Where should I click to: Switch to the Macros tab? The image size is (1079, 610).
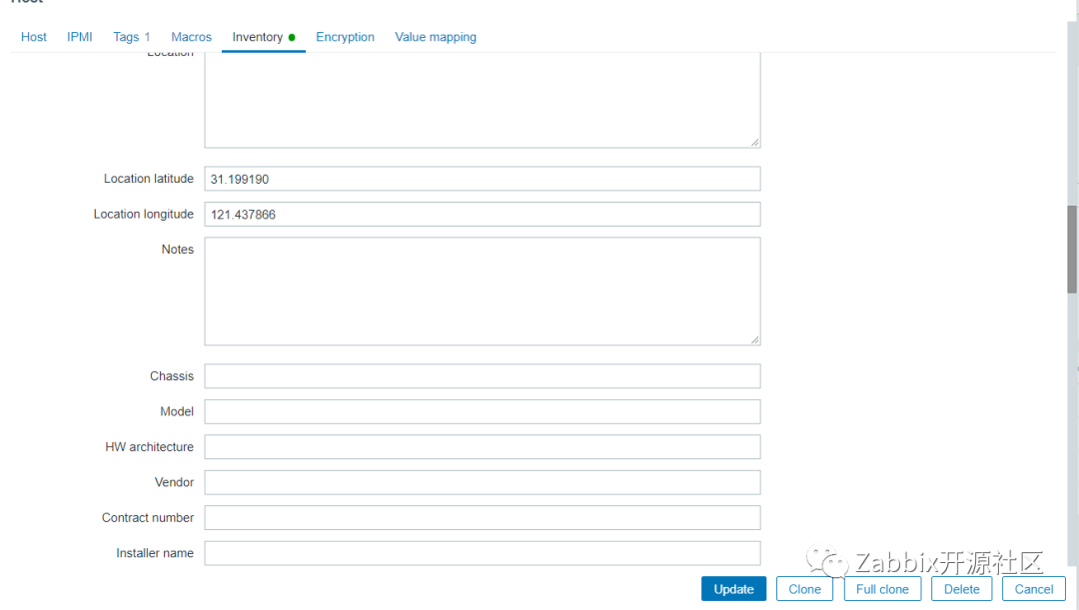point(191,37)
